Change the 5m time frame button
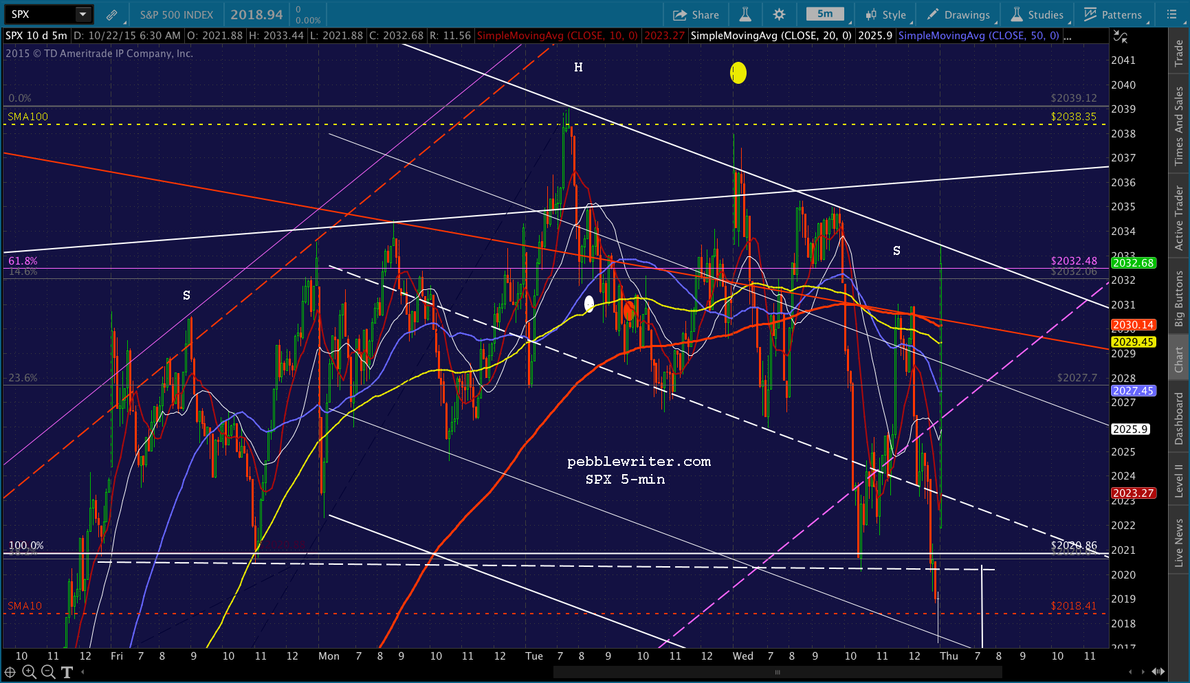 click(825, 14)
